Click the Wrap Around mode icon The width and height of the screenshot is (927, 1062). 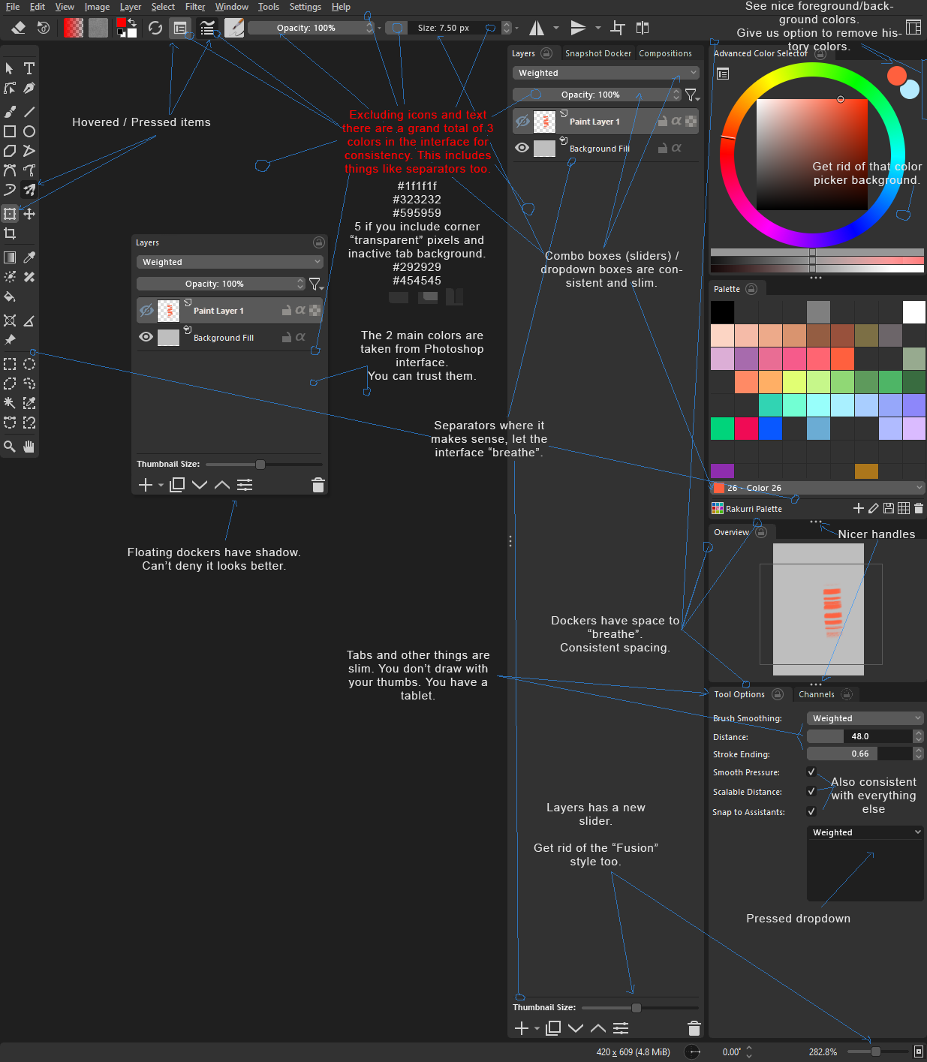(x=618, y=28)
